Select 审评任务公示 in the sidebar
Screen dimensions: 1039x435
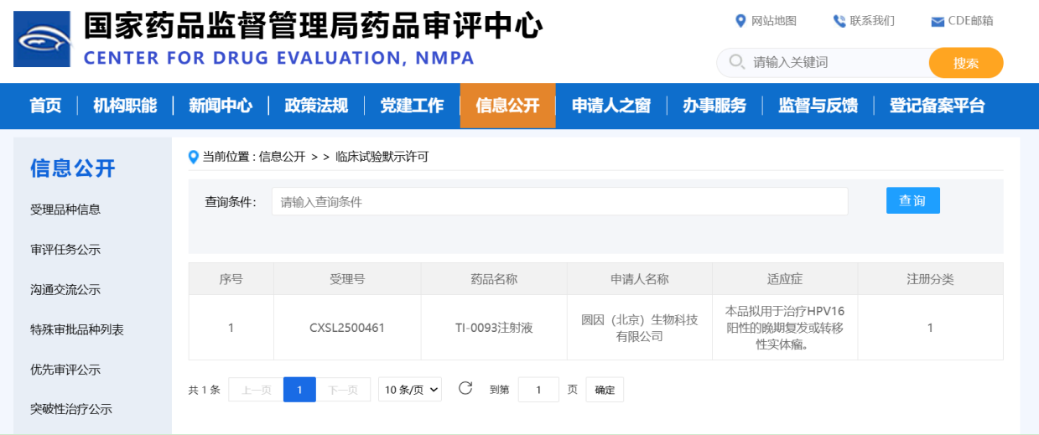click(x=65, y=250)
